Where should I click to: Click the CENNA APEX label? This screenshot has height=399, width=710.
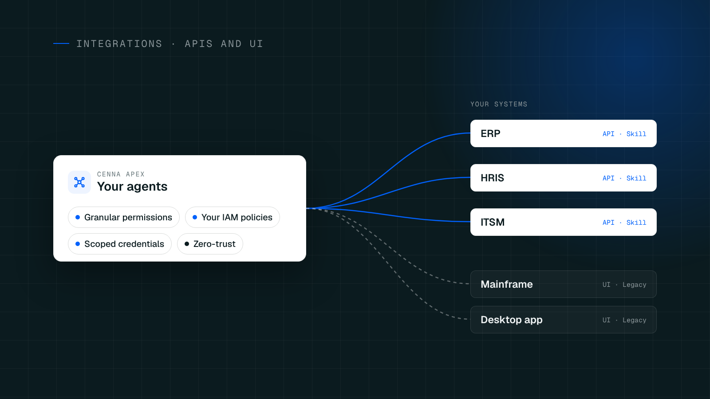click(121, 174)
